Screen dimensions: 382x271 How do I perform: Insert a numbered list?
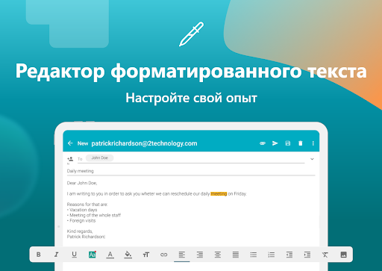pyautogui.click(x=272, y=255)
